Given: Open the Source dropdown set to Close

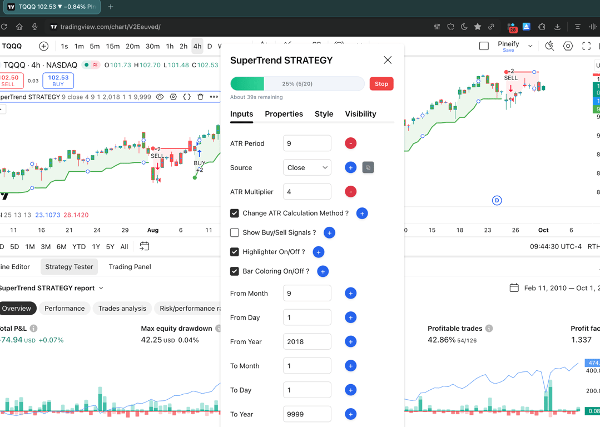Looking at the screenshot, I should pyautogui.click(x=308, y=167).
